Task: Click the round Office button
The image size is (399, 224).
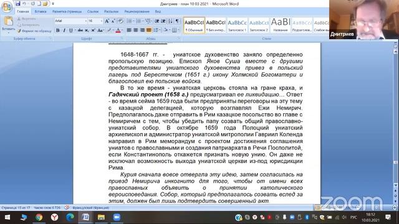Action: tap(7, 7)
